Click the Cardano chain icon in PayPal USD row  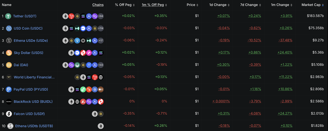tap(95, 89)
